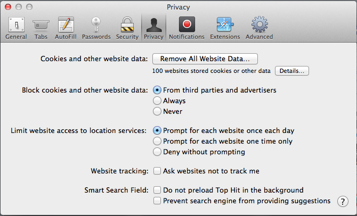357x216 pixels.
Task: Open the Security padlock pane
Action: [127, 28]
